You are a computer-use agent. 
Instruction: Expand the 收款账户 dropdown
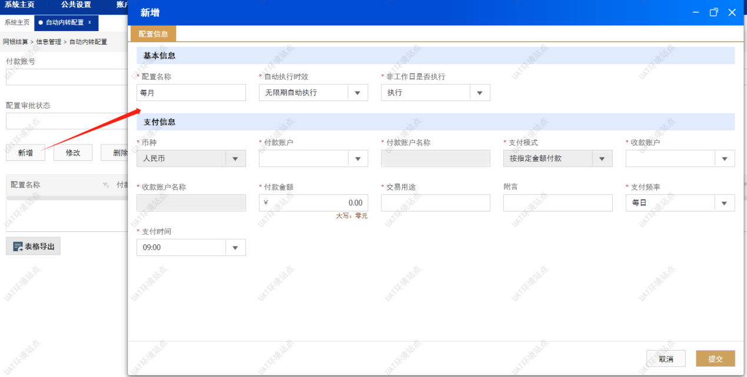tap(724, 159)
